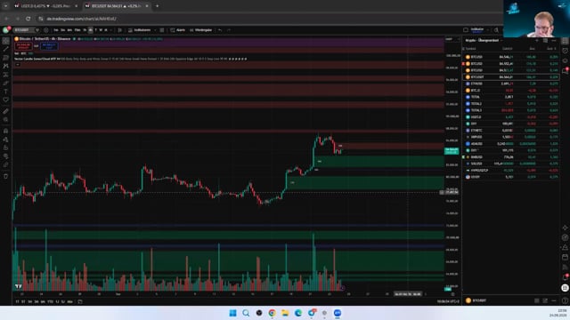Select the TOTAL3 watchlist row

[510, 110]
